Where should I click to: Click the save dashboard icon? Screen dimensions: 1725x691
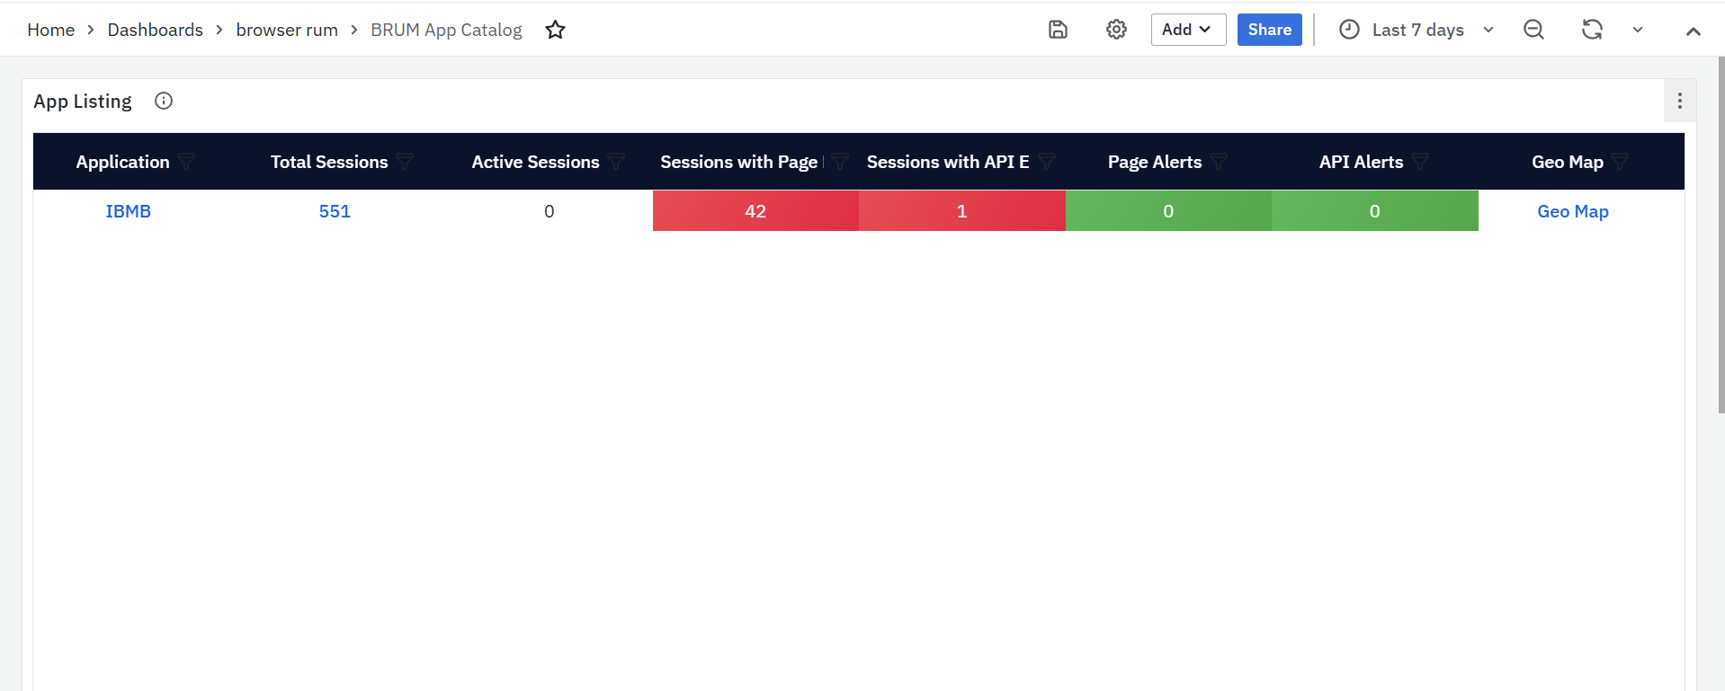coord(1058,30)
